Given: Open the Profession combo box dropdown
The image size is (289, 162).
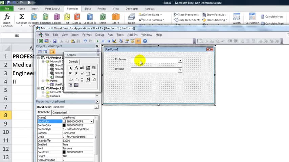Looking at the screenshot, I should point(180,60).
